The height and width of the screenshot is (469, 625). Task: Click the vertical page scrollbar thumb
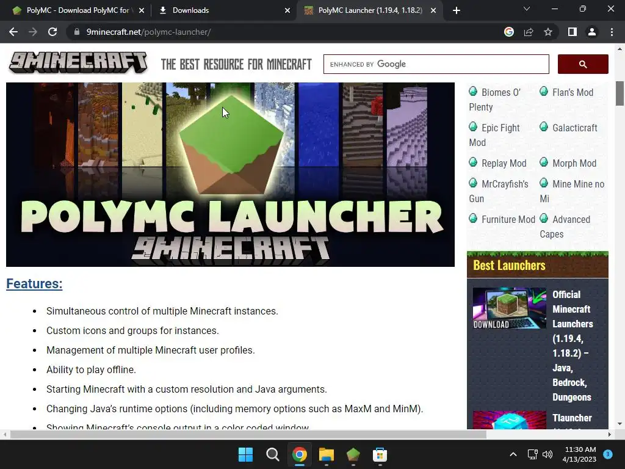point(620,93)
